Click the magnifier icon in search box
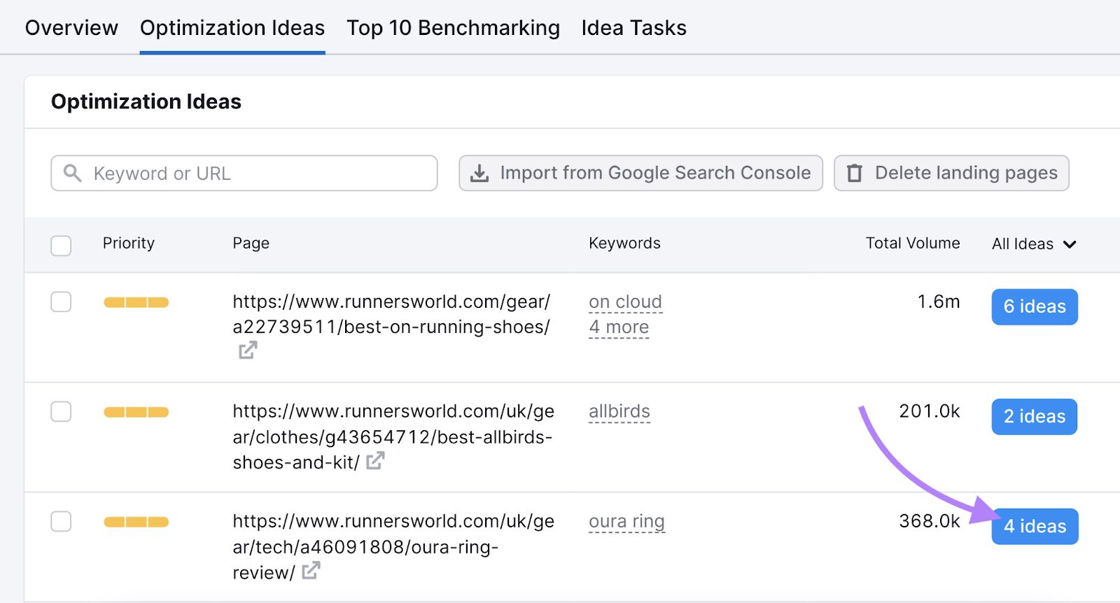The image size is (1120, 603). click(73, 173)
